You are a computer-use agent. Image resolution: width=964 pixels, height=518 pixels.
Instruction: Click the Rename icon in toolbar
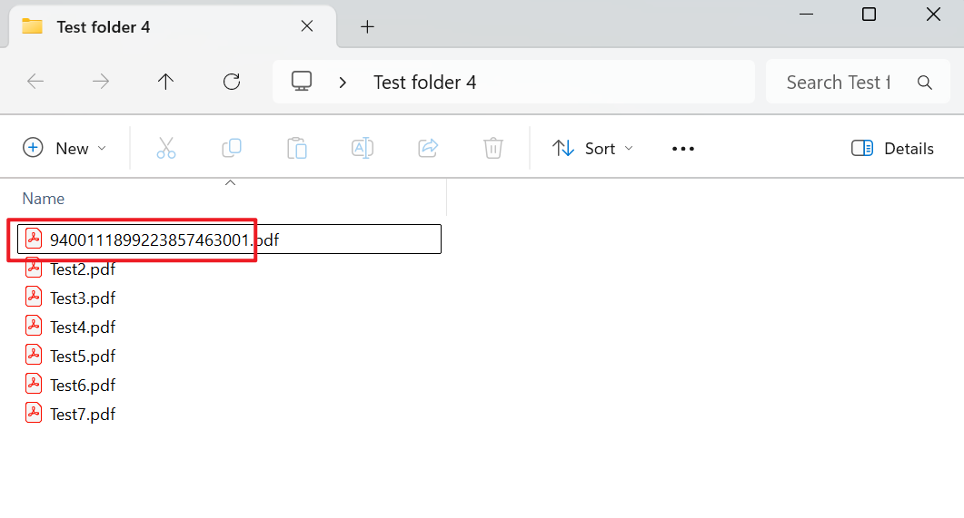tap(363, 148)
